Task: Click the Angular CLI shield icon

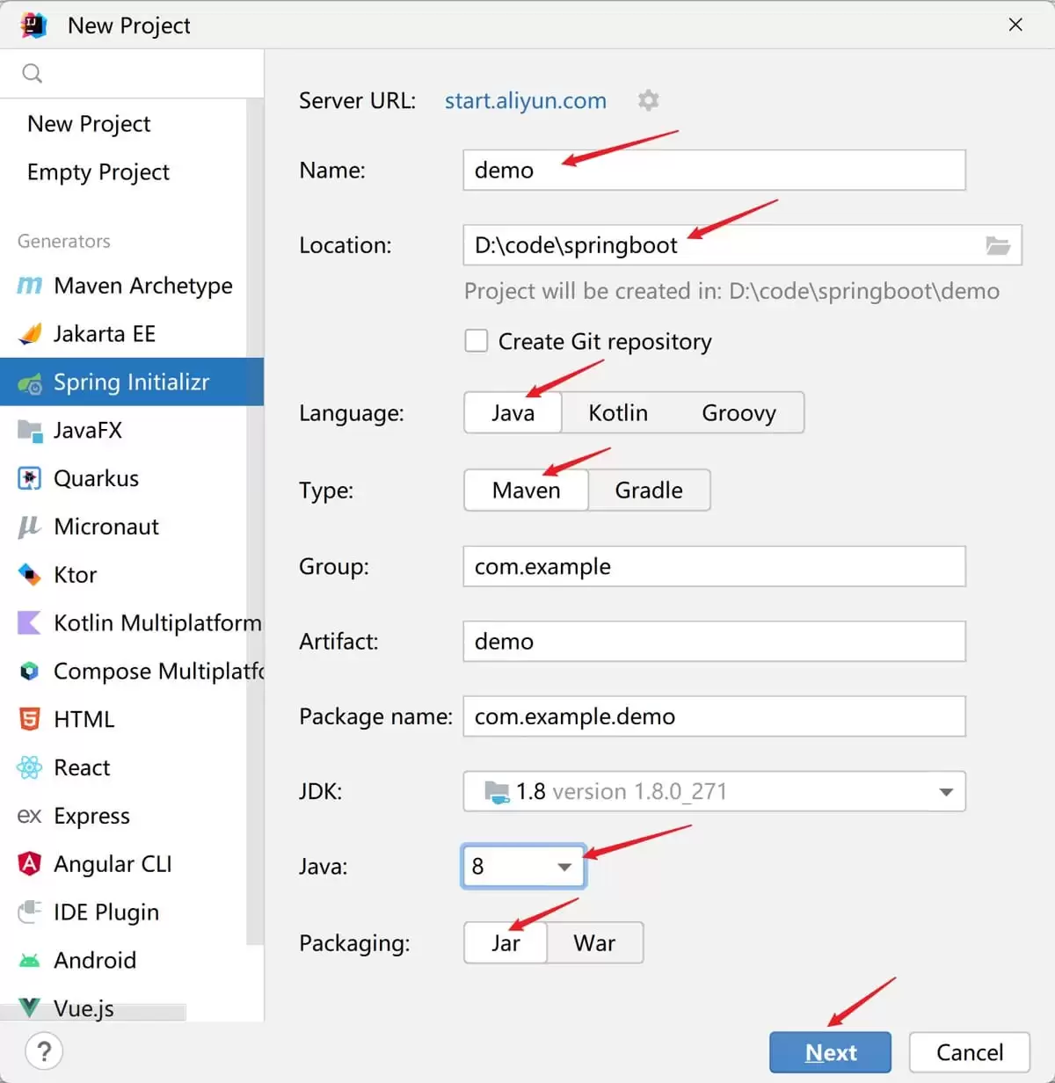Action: click(29, 864)
